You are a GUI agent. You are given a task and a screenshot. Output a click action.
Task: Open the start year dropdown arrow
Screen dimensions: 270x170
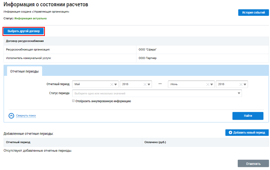click(149, 84)
